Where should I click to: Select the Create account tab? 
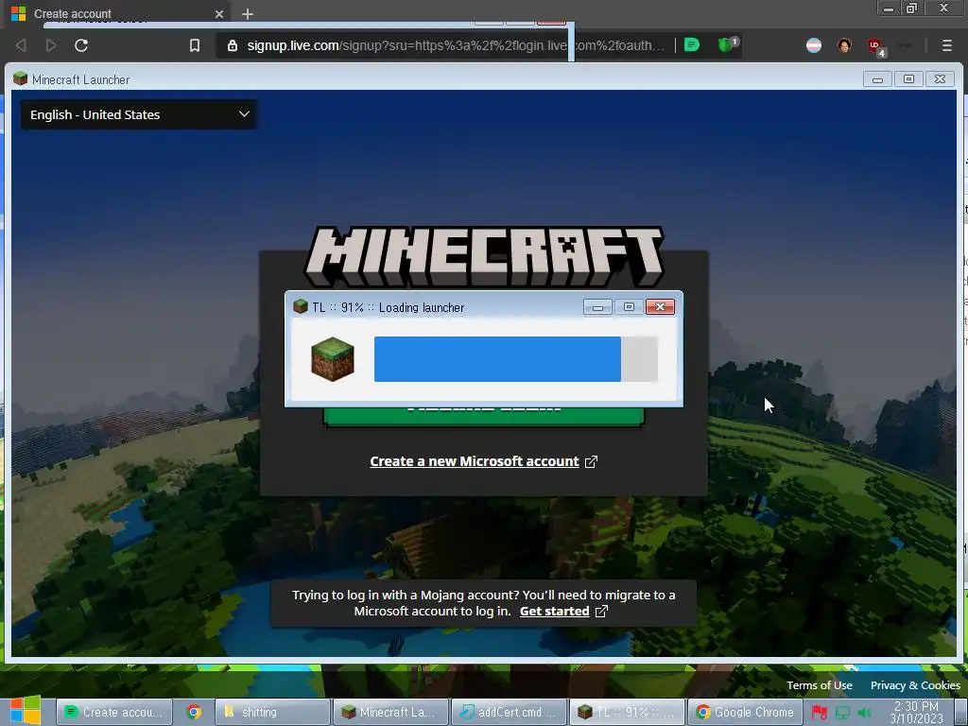[117, 13]
